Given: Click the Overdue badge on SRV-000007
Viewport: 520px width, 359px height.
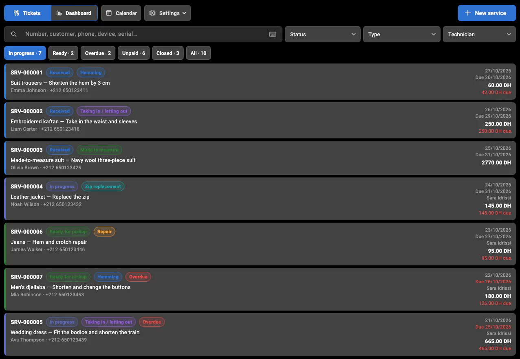Looking at the screenshot, I should pyautogui.click(x=138, y=277).
